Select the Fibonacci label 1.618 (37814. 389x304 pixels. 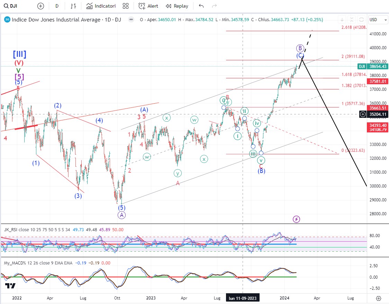(x=354, y=74)
